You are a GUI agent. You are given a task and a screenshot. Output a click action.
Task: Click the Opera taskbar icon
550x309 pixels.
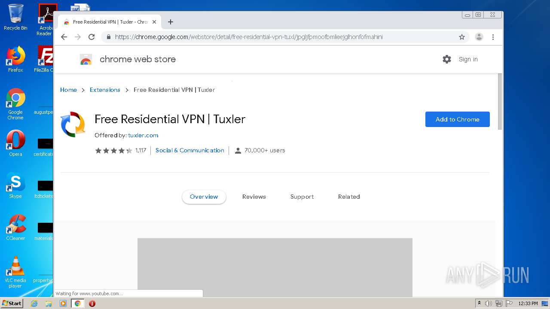[92, 303]
